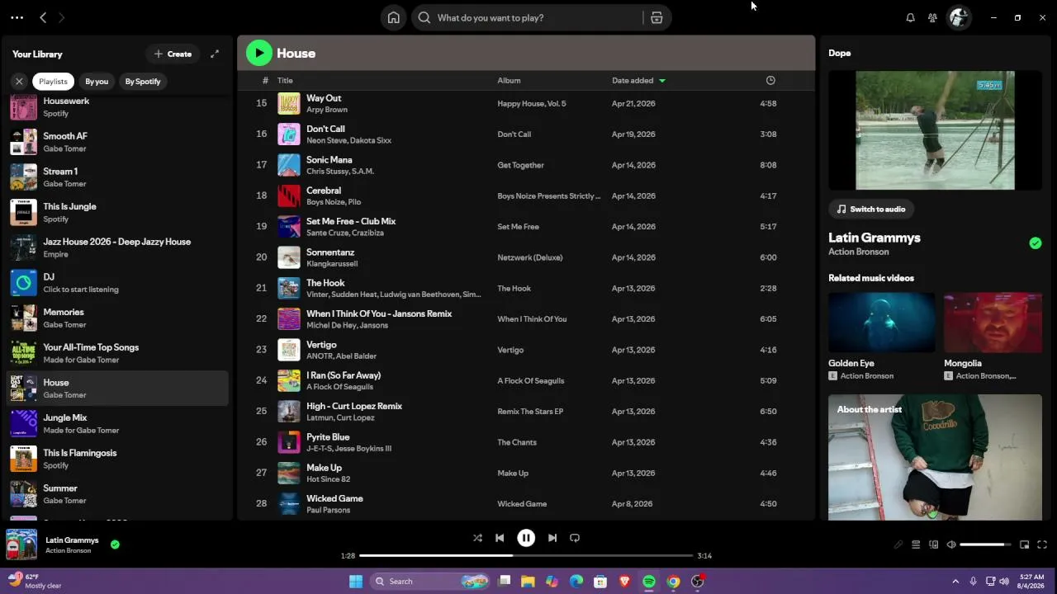Image resolution: width=1057 pixels, height=594 pixels.
Task: Select the track Cerebral
Action: 525,196
